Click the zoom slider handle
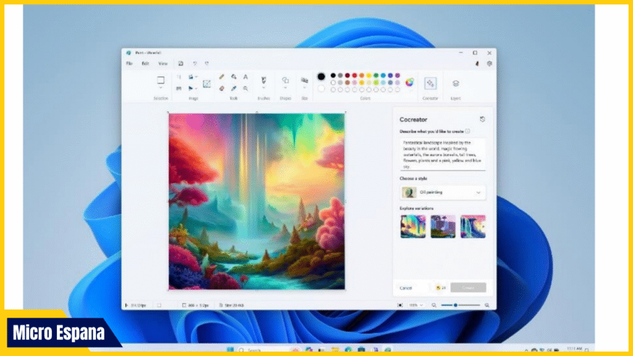 (456, 305)
